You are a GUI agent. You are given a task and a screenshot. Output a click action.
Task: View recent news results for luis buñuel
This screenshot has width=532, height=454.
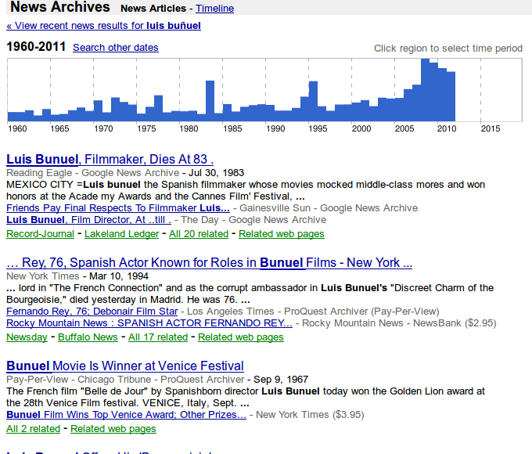(103, 26)
